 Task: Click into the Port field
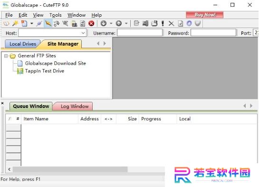tap(256, 33)
